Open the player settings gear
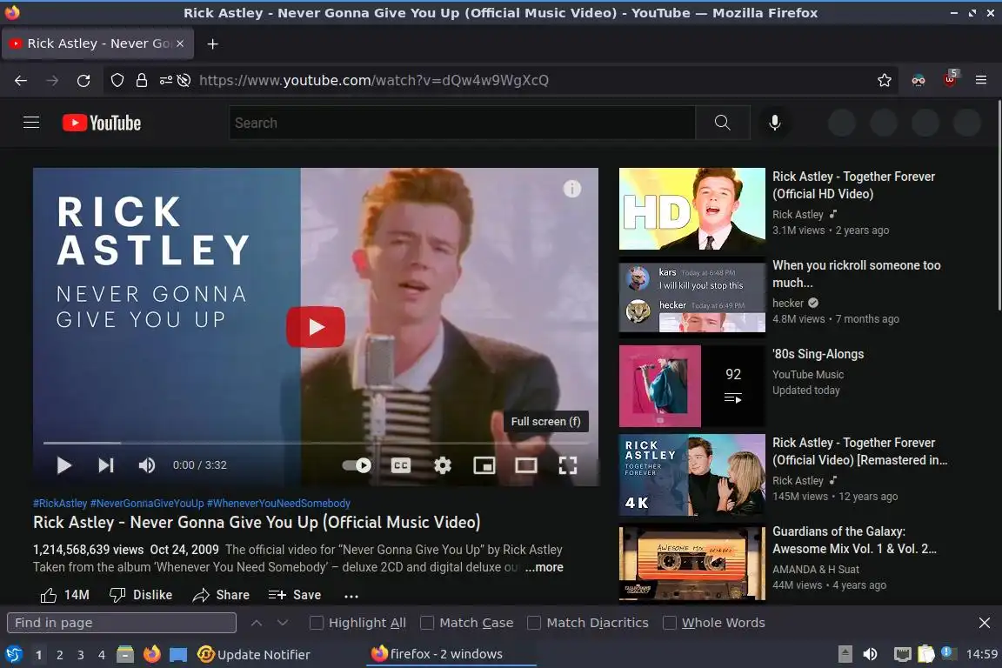This screenshot has width=1002, height=668. pos(443,465)
